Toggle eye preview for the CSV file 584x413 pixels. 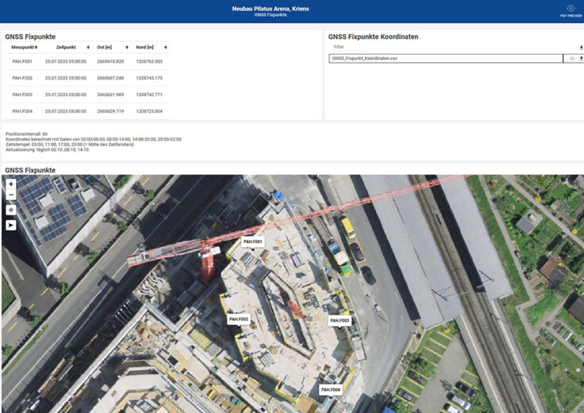[x=571, y=59]
